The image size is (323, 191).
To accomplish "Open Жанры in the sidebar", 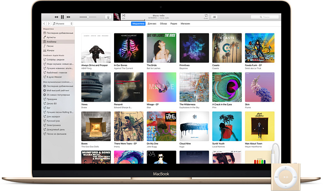I will tap(58, 50).
